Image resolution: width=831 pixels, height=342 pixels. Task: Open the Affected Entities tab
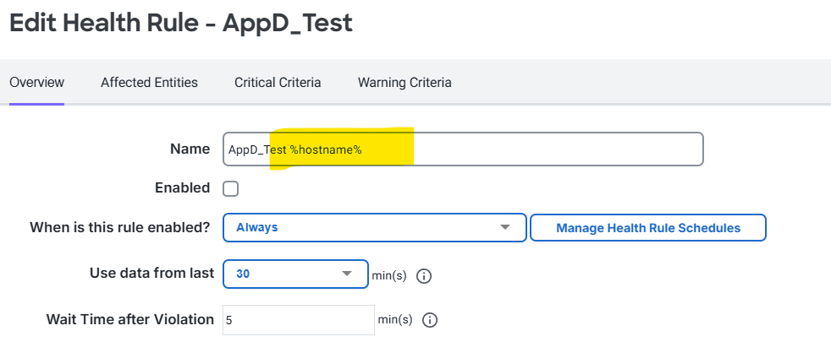click(149, 83)
